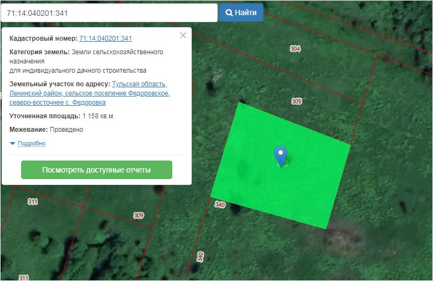
Task: Focus the cadastral number search field
Action: 109,12
